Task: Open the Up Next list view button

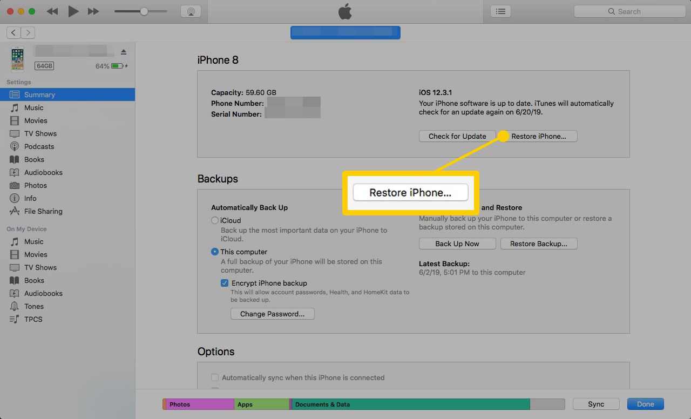Action: pyautogui.click(x=501, y=11)
